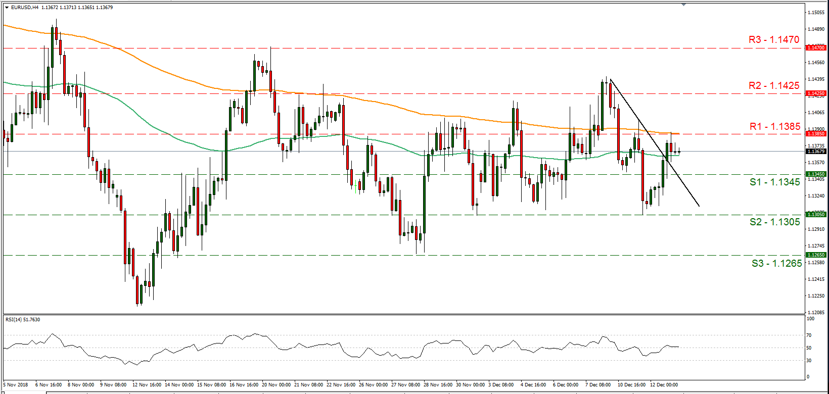
Task: Click the 6 Nov 16:00 time label
Action: pyautogui.click(x=49, y=385)
